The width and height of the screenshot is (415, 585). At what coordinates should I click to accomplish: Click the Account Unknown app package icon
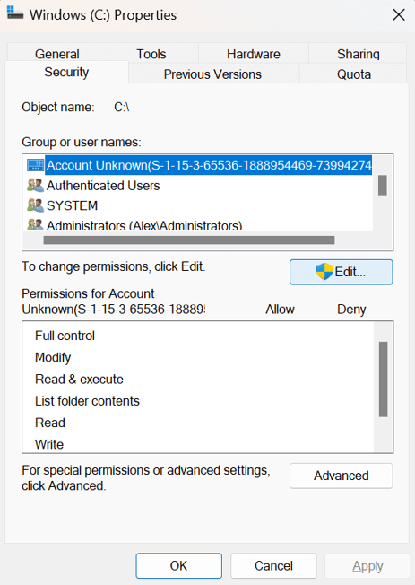36,165
